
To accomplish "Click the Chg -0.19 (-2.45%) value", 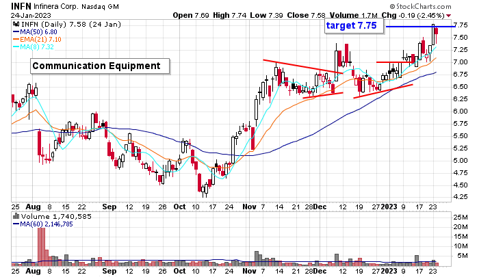I will tap(413, 15).
